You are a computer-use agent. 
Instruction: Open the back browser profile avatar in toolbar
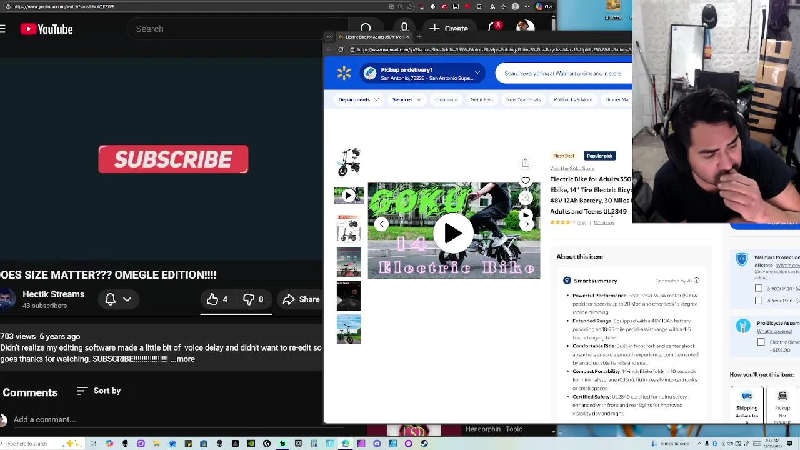pyautogui.click(x=515, y=7)
